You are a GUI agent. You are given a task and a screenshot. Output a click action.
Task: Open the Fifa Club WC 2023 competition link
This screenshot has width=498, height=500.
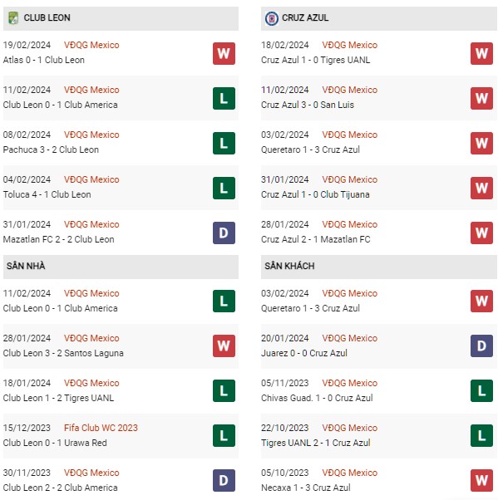pos(101,428)
